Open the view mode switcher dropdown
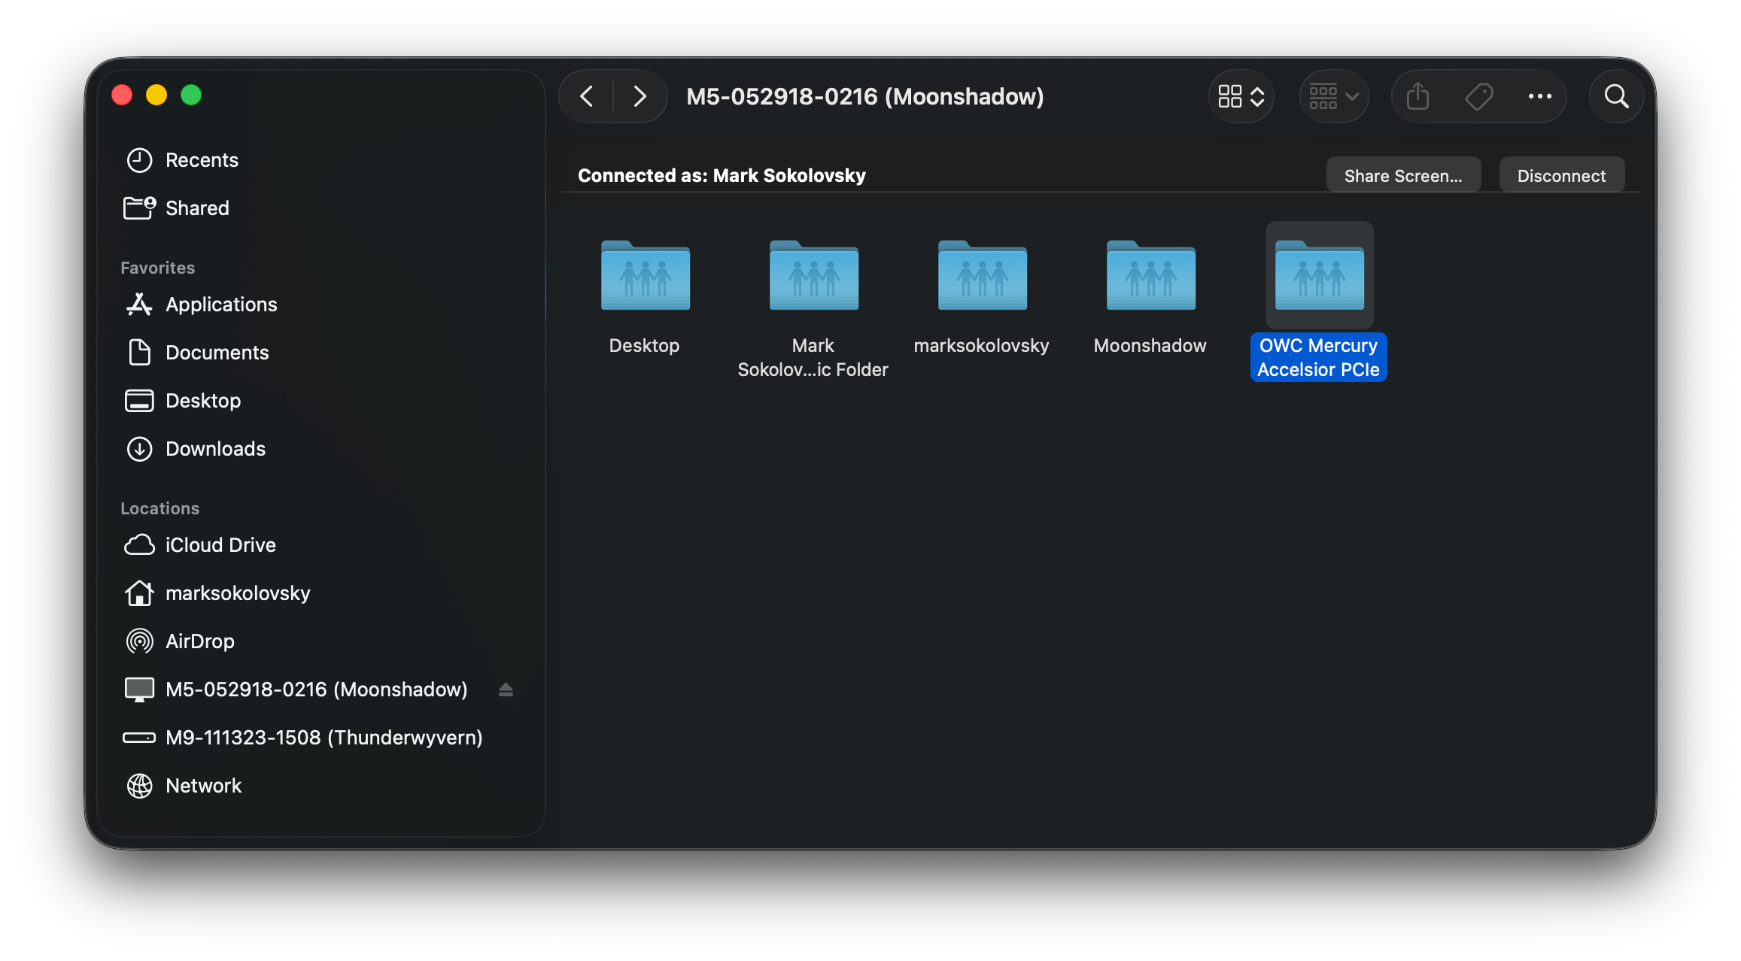The image size is (1741, 961). [x=1241, y=96]
